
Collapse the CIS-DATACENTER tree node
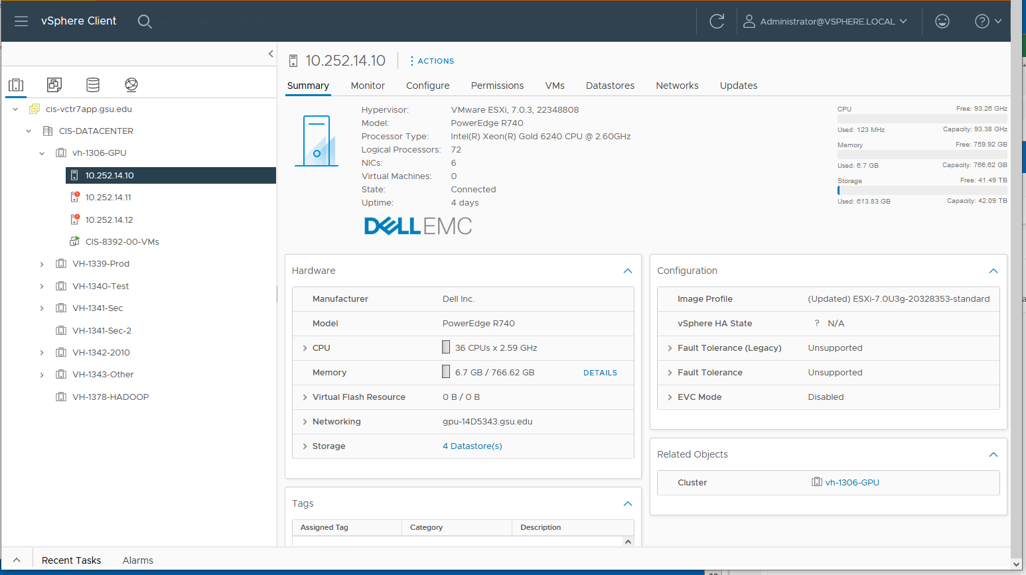pos(29,131)
